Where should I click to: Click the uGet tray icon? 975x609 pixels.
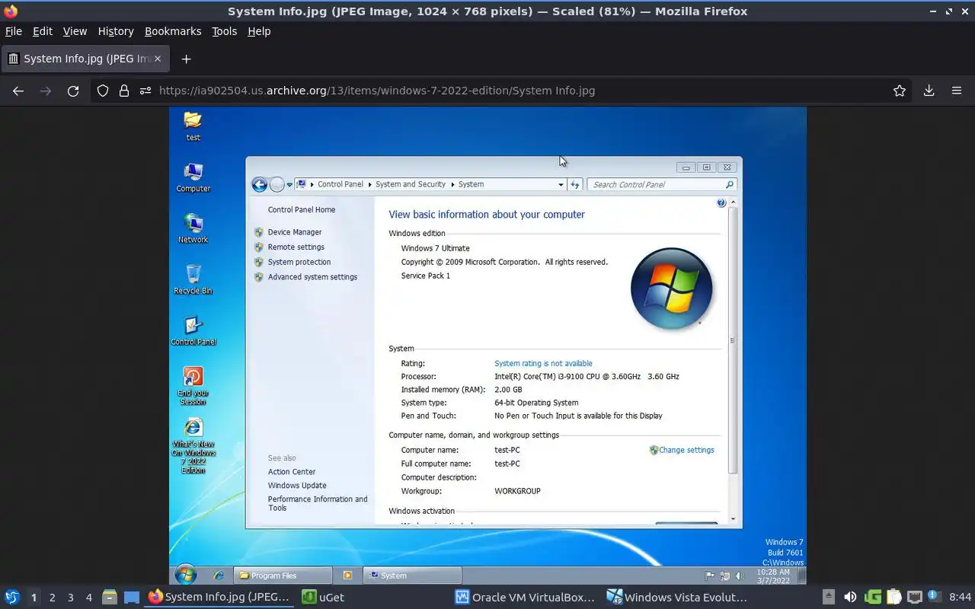[x=873, y=598]
